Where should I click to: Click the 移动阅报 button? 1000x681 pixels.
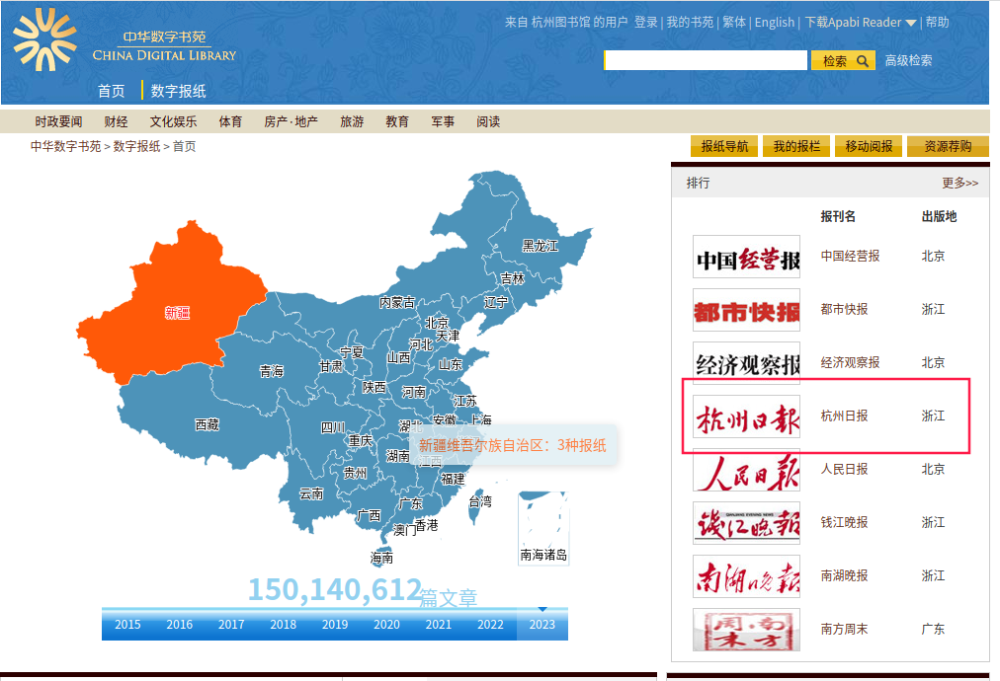(x=869, y=146)
